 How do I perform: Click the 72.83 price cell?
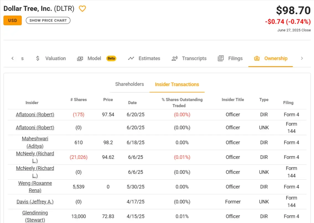click(x=108, y=216)
